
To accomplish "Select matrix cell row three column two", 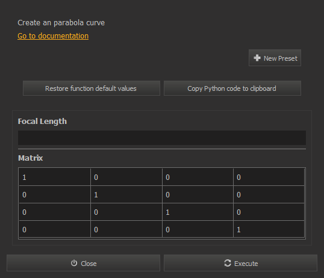I will [126, 212].
